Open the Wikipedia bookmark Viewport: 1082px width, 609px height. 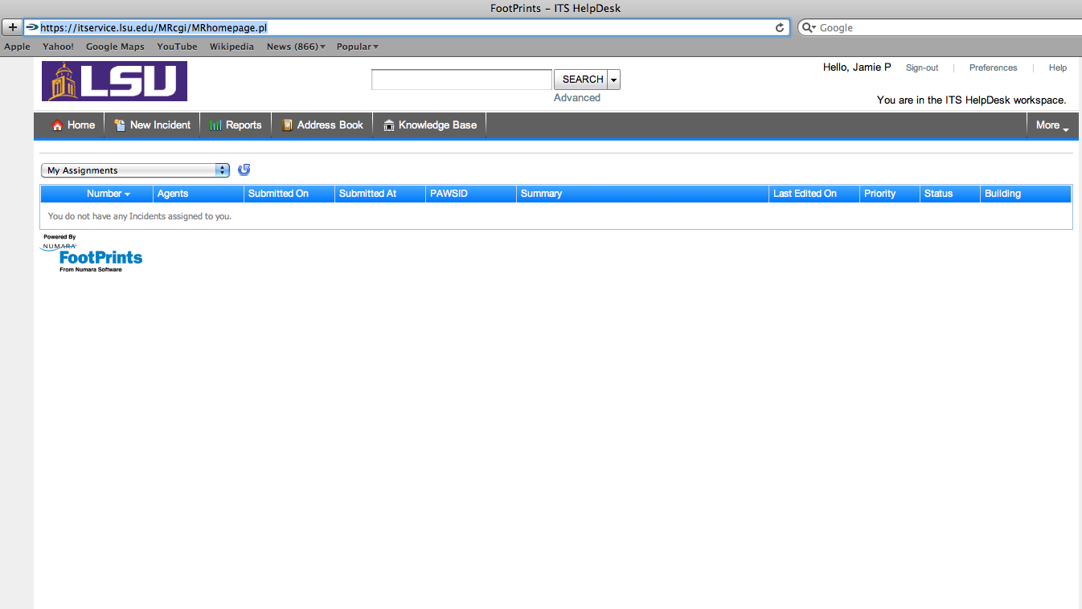tap(232, 47)
